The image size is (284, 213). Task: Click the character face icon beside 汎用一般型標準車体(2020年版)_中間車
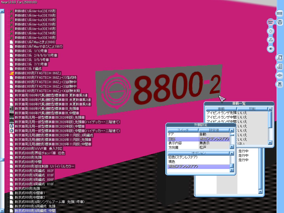[12, 126]
